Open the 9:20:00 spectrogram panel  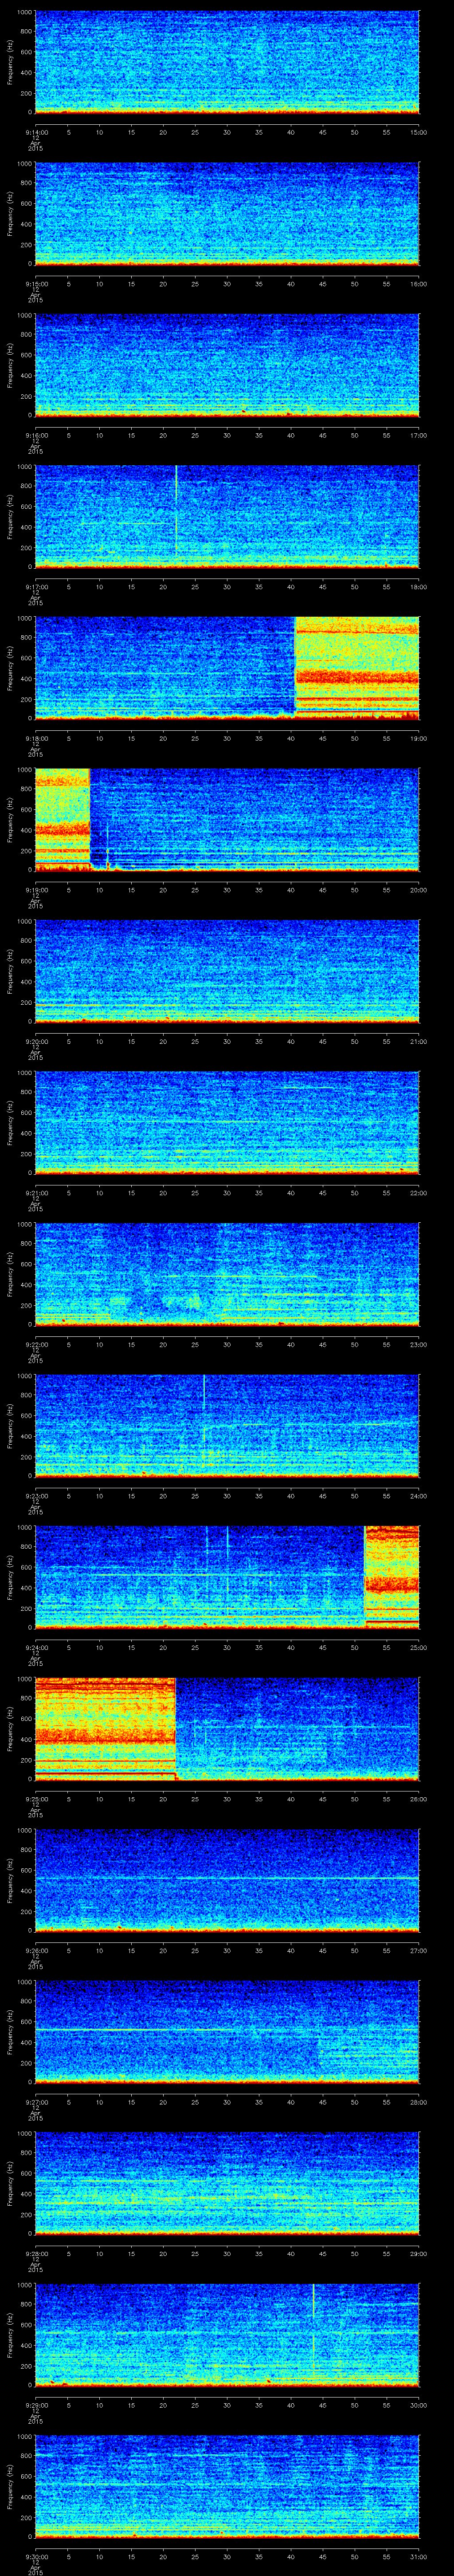(227, 970)
